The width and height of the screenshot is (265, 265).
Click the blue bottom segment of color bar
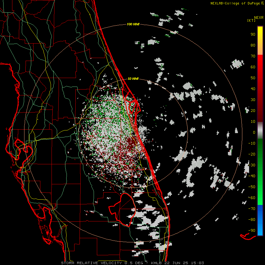[x=260, y=220]
